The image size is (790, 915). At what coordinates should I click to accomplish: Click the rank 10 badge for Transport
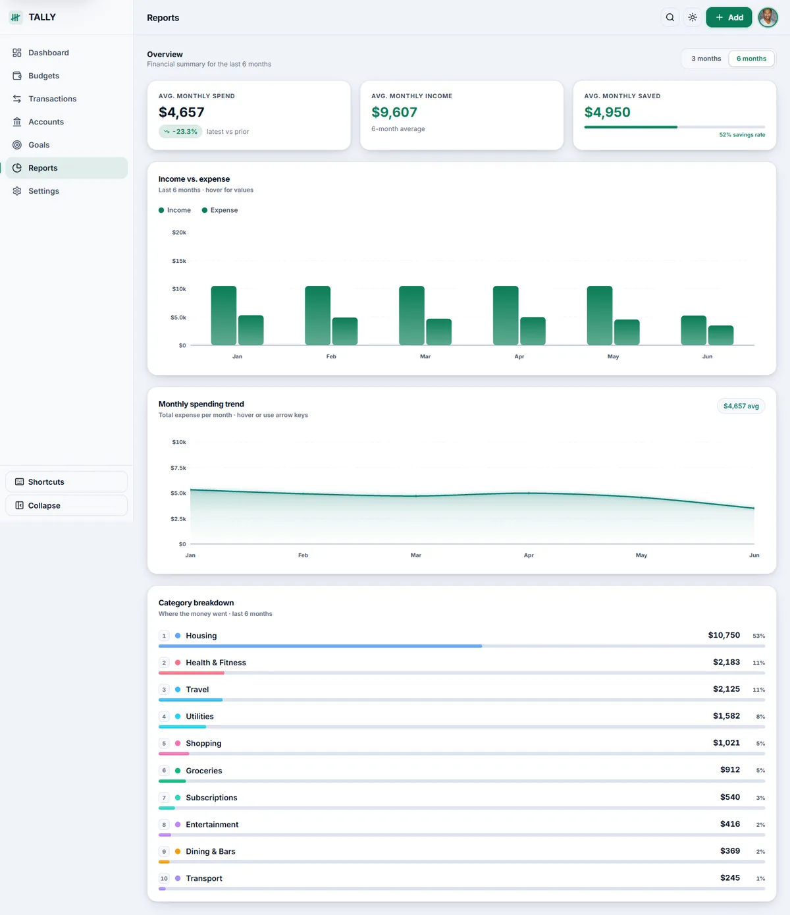[x=164, y=879]
